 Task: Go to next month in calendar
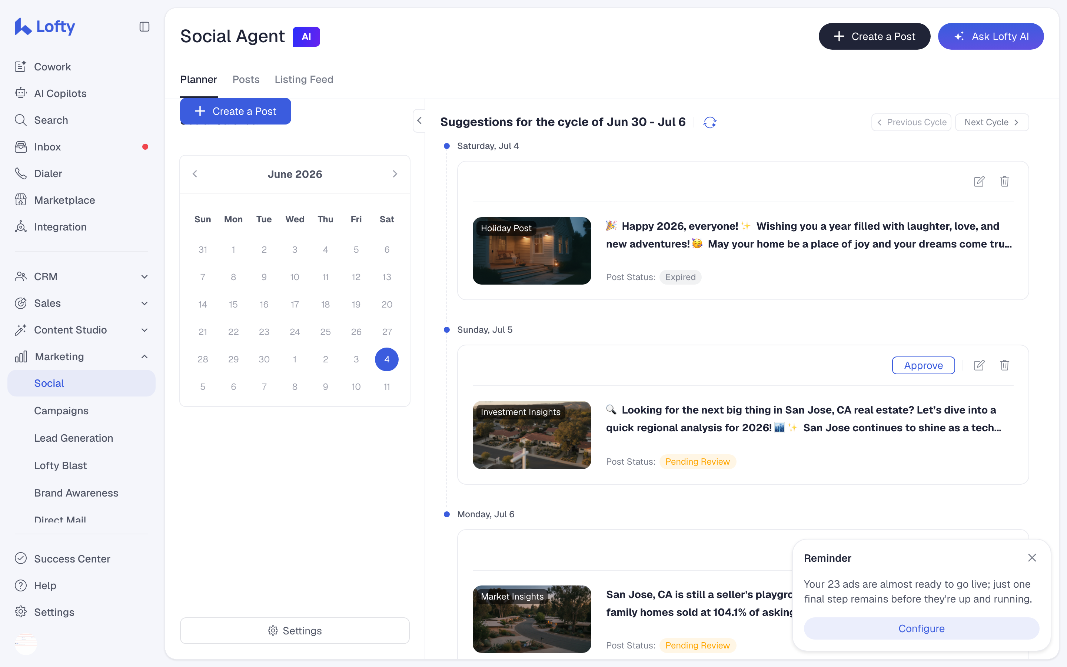click(x=395, y=174)
